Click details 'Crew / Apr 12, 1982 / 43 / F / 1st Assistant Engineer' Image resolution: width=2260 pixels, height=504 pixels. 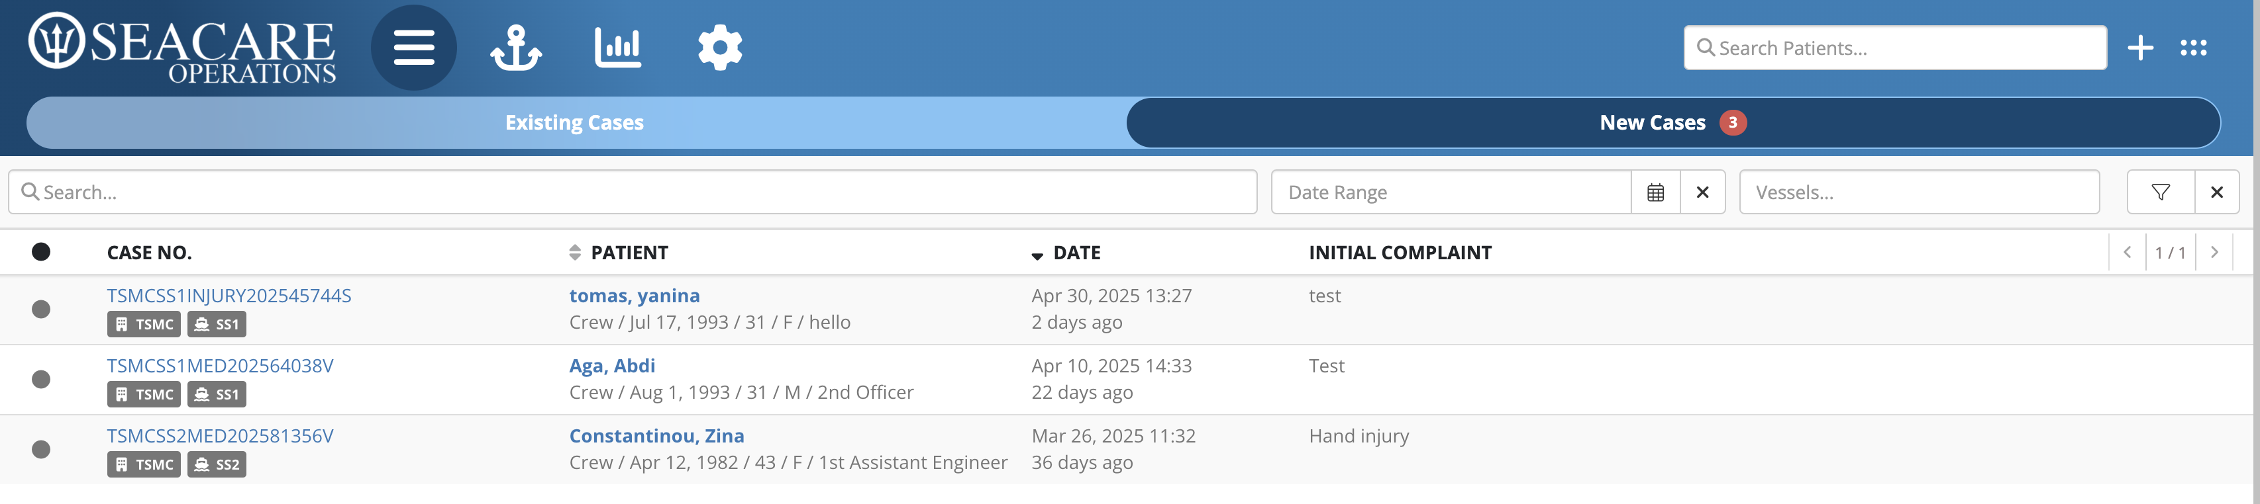[x=788, y=462]
